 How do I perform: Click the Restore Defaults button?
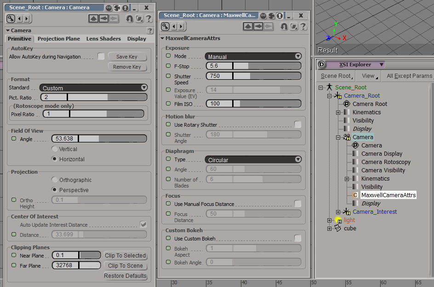[125, 276]
